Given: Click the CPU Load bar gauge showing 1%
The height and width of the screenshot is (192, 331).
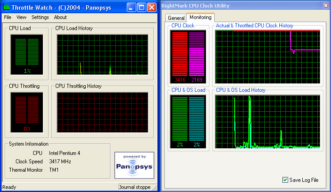Looking at the screenshot, I should tap(27, 55).
